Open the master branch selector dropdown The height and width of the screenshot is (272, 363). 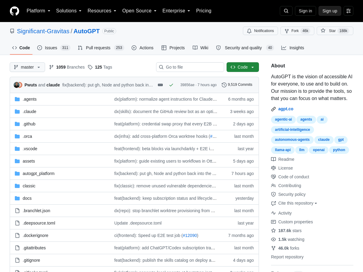[x=27, y=67]
